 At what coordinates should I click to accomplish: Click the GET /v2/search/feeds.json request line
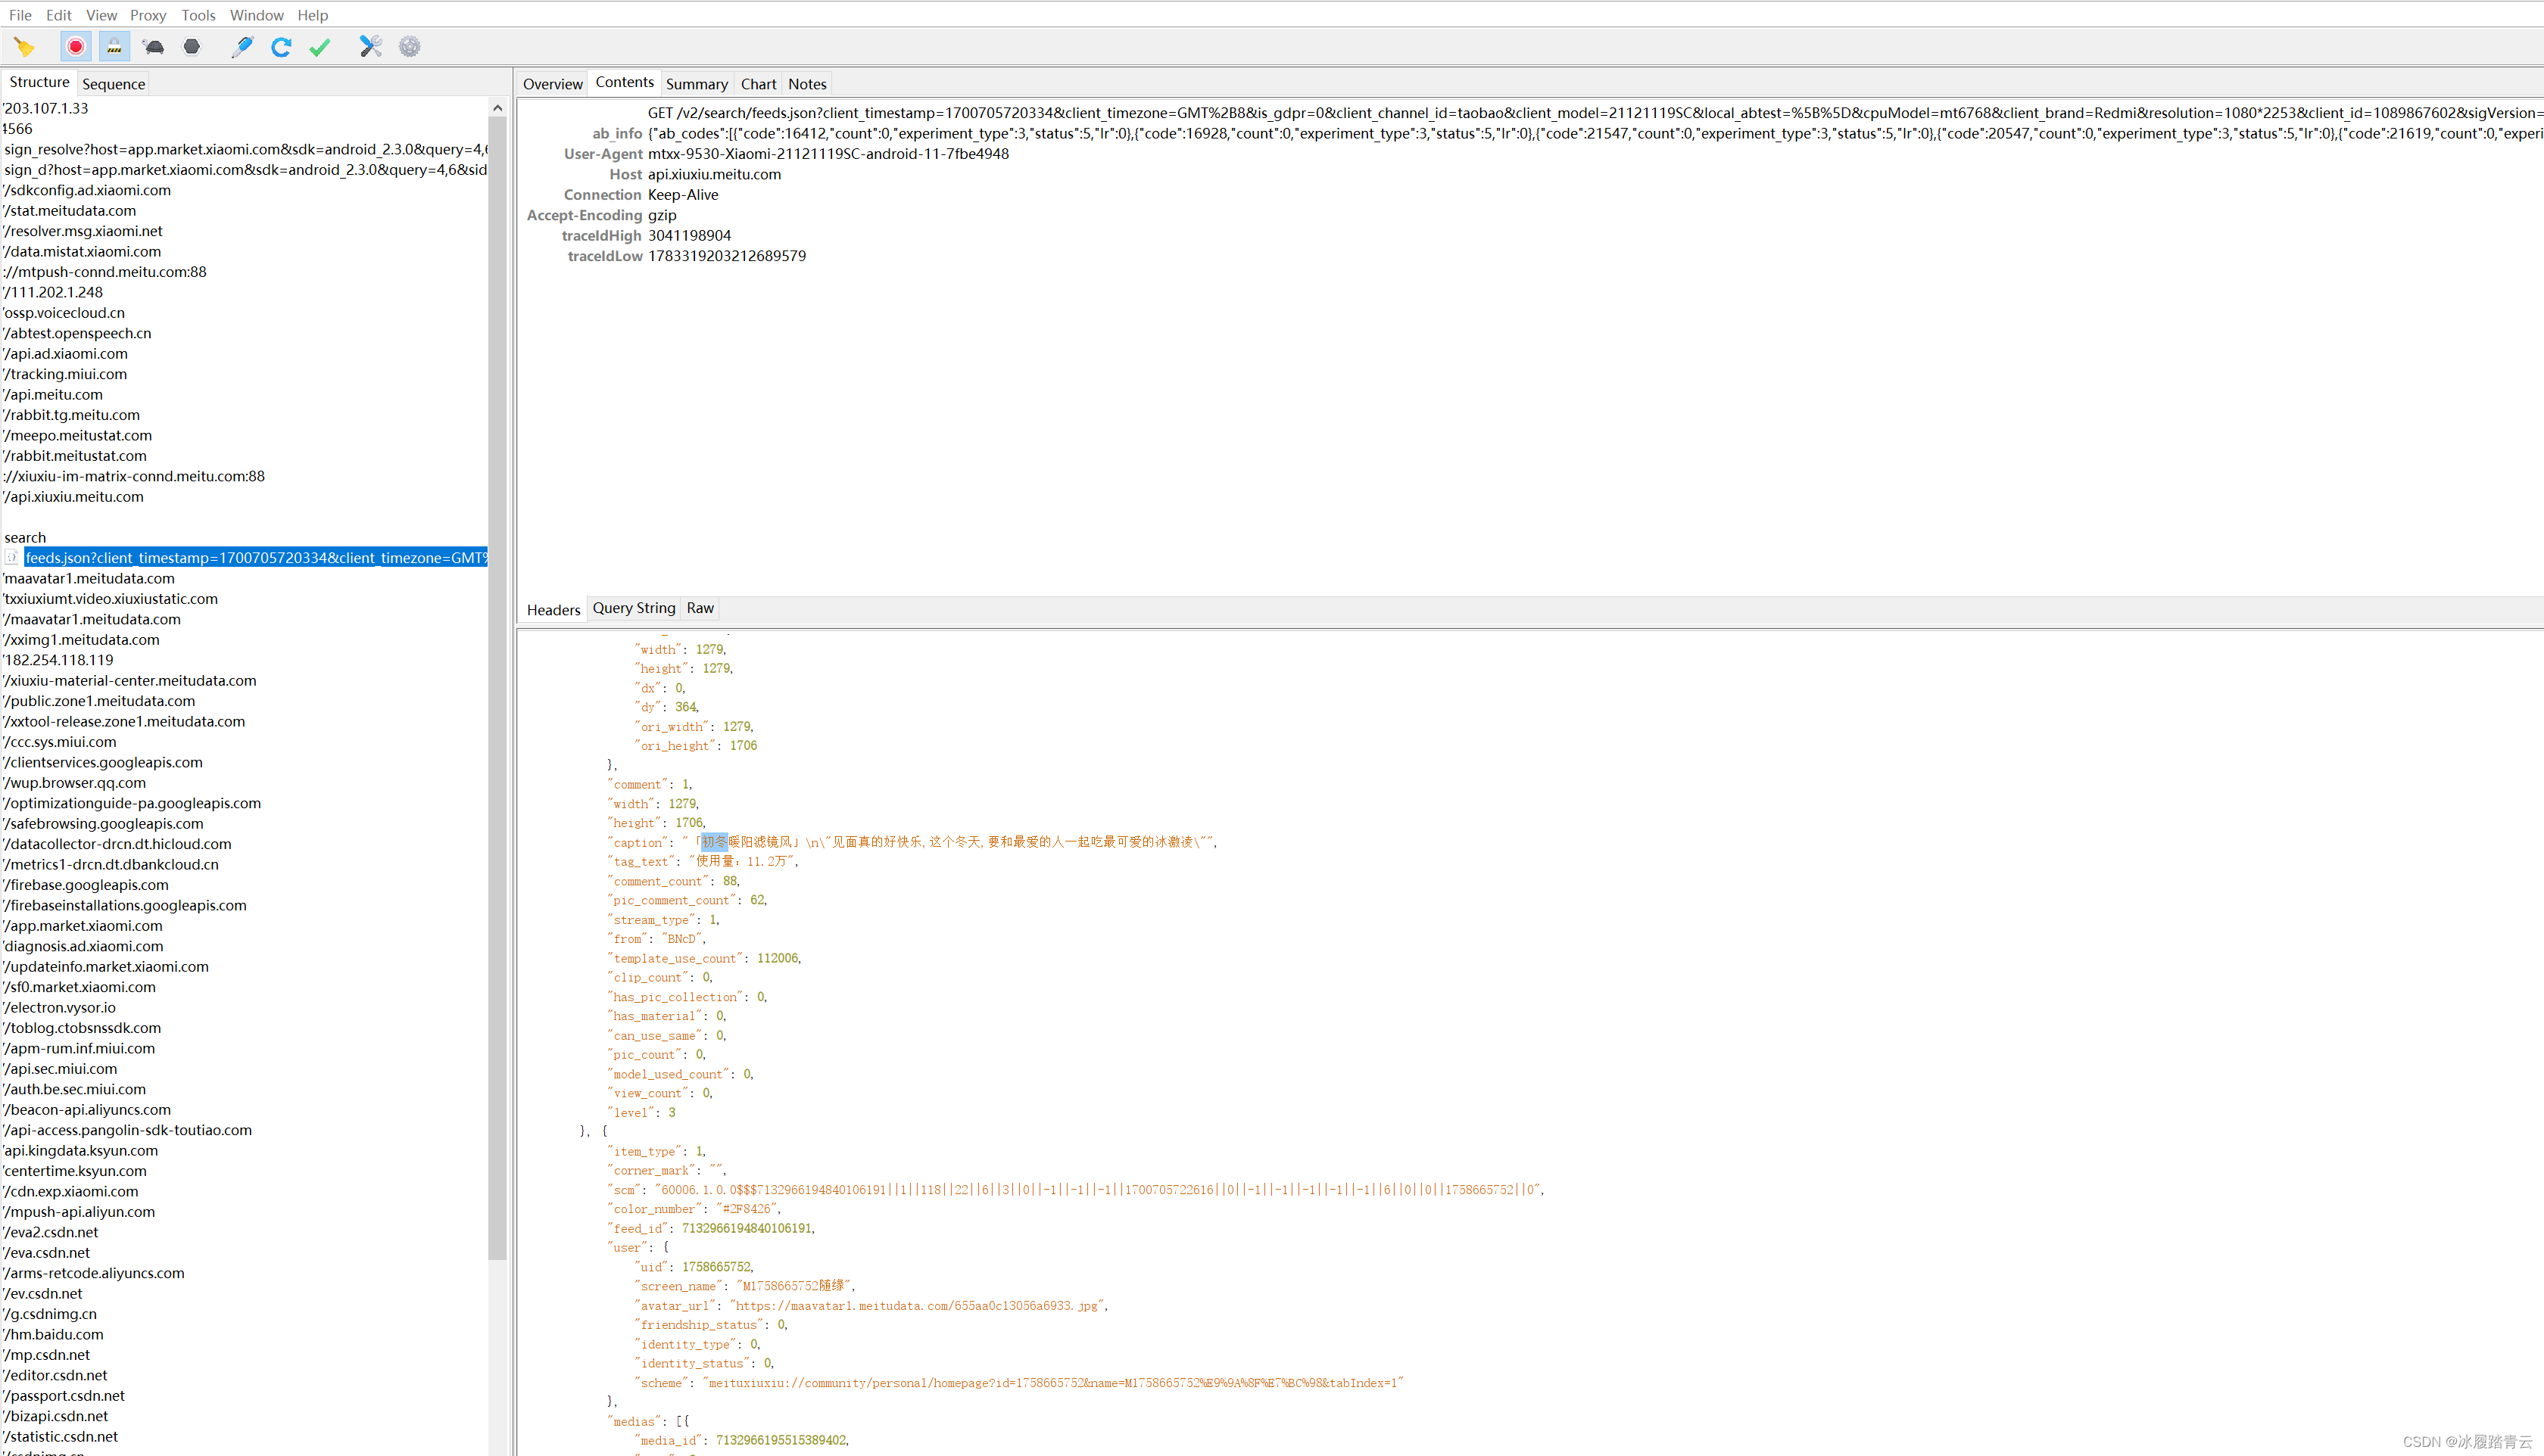click(1595, 113)
